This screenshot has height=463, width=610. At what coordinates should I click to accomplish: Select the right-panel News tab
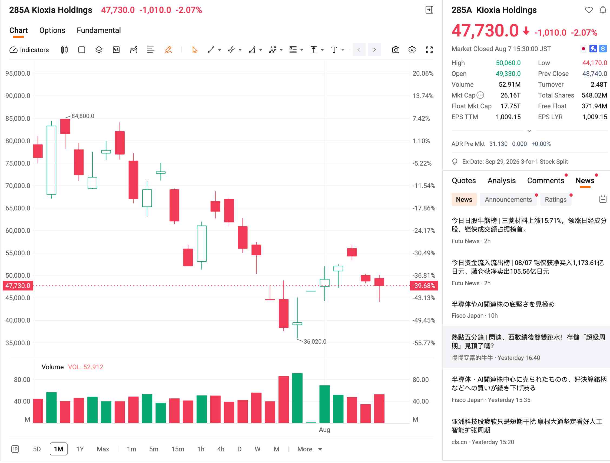[x=585, y=181]
